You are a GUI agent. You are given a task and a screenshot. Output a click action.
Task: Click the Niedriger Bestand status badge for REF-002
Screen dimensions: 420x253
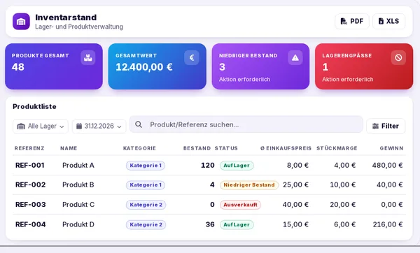pyautogui.click(x=249, y=185)
